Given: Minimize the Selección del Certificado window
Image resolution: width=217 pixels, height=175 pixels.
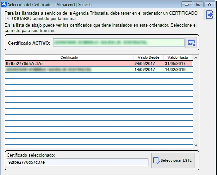Looking at the screenshot, I should (187, 5).
